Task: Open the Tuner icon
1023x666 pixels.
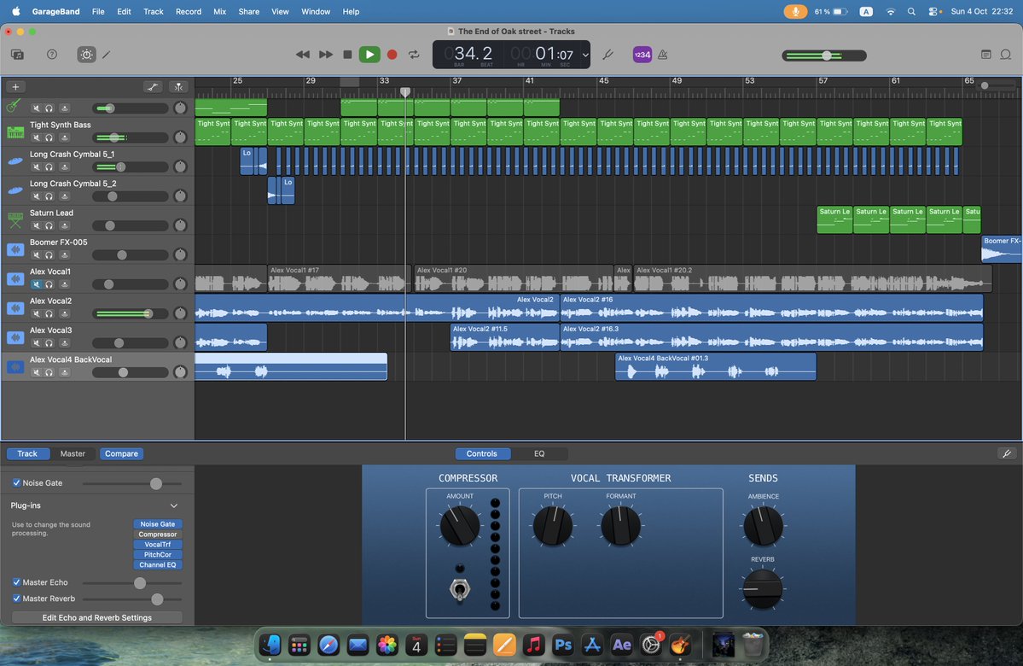Action: (x=608, y=55)
